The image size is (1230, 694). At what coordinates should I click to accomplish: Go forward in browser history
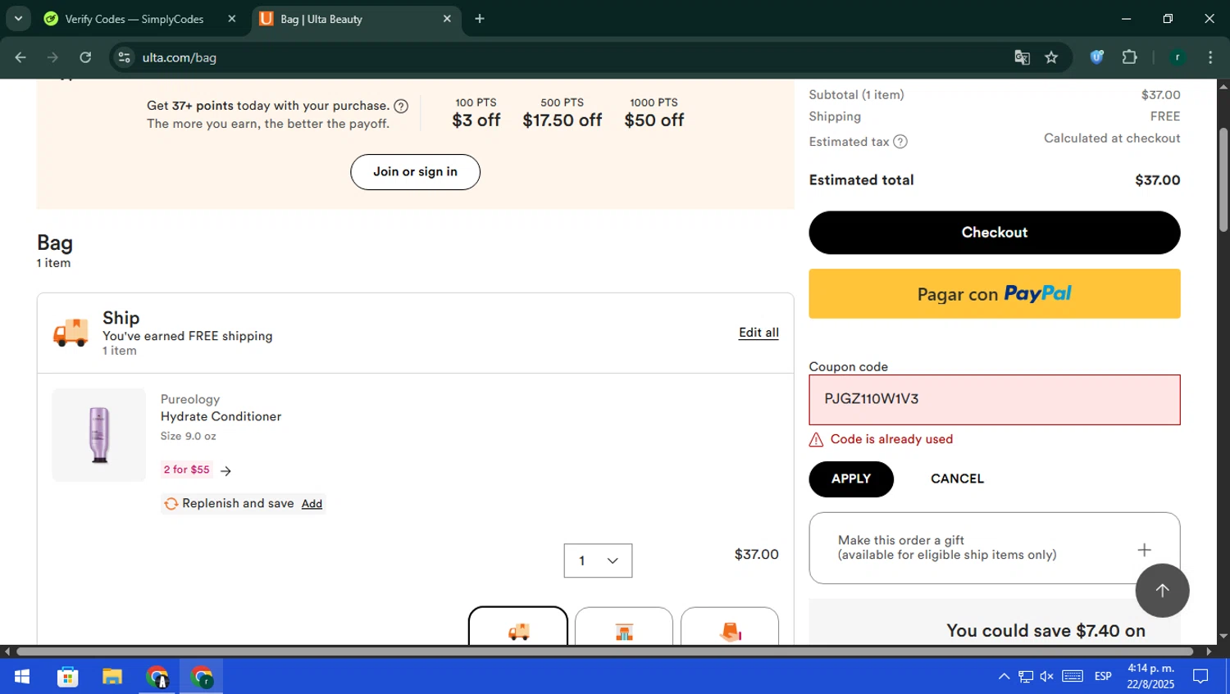(x=52, y=57)
